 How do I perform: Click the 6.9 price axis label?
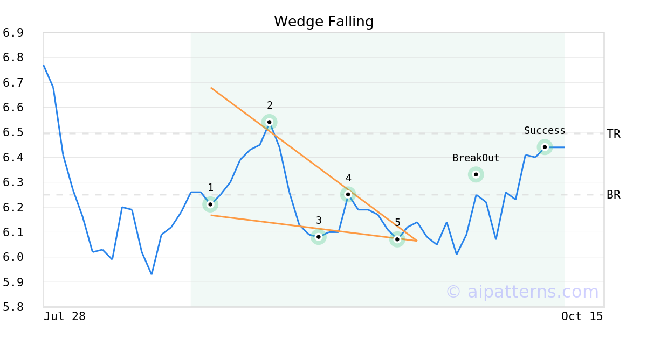(13, 33)
